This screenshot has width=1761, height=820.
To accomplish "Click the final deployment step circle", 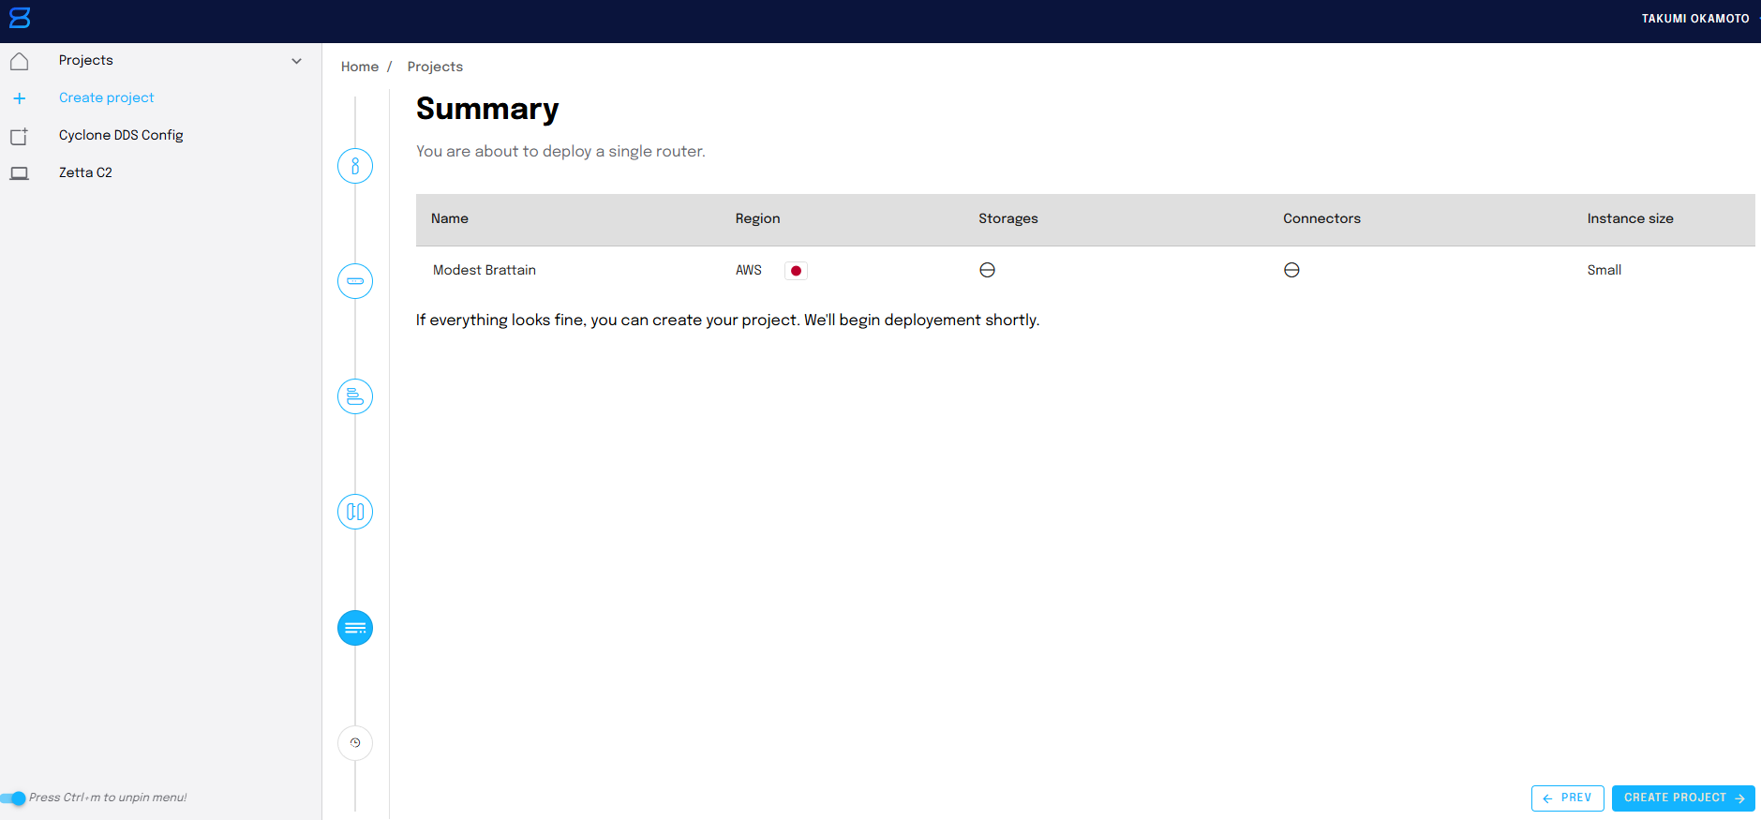I will [355, 743].
